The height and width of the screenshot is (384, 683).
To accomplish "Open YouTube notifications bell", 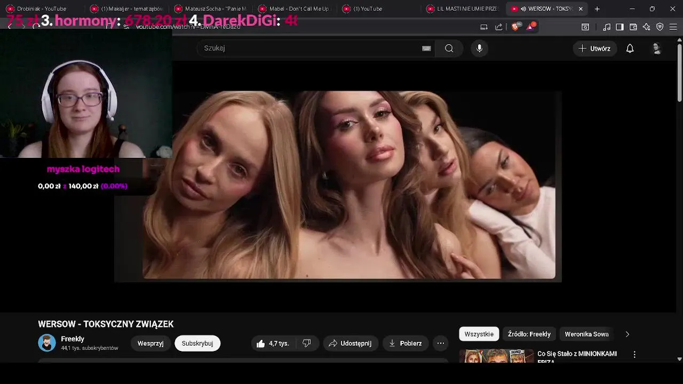I will pyautogui.click(x=630, y=49).
